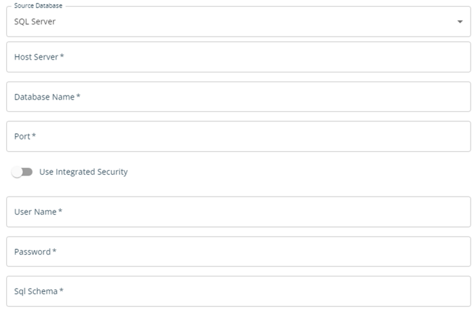Click the User Name text box

coord(238,211)
